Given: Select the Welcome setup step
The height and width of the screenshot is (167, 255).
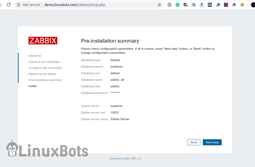Looking at the screenshot, I should [35, 56].
